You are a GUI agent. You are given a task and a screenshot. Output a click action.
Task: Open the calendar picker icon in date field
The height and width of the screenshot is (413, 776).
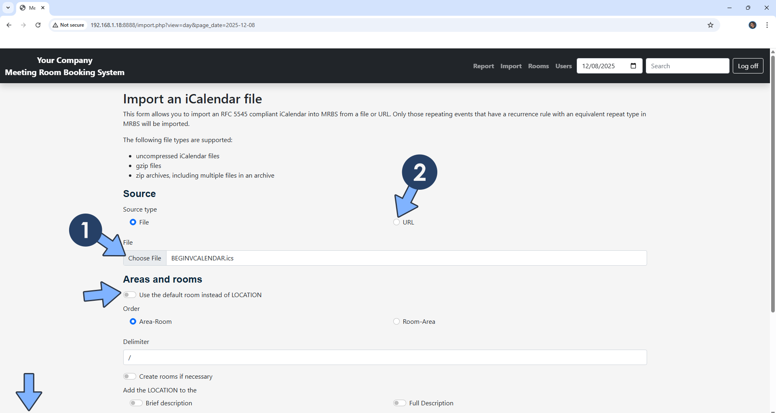(x=633, y=66)
